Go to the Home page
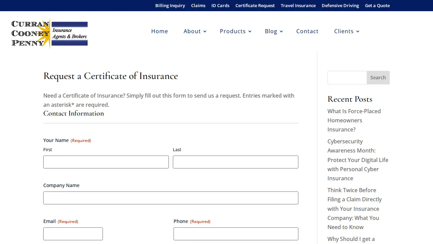The height and width of the screenshot is (244, 433). 160,31
